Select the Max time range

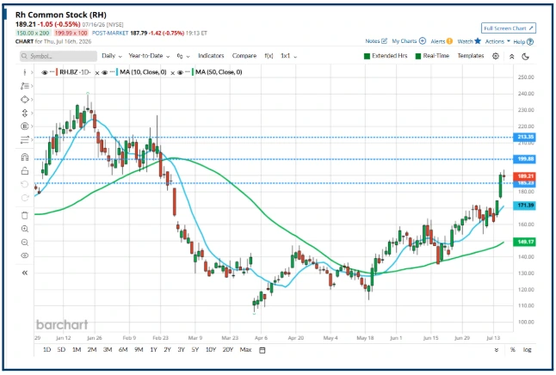click(x=245, y=350)
